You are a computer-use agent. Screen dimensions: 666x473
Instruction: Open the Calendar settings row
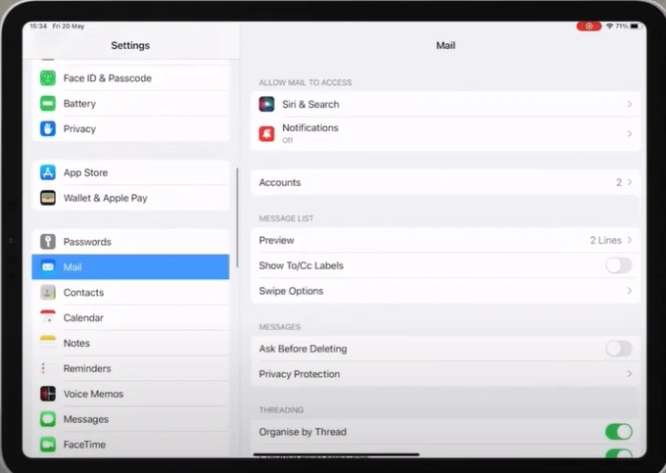(130, 317)
